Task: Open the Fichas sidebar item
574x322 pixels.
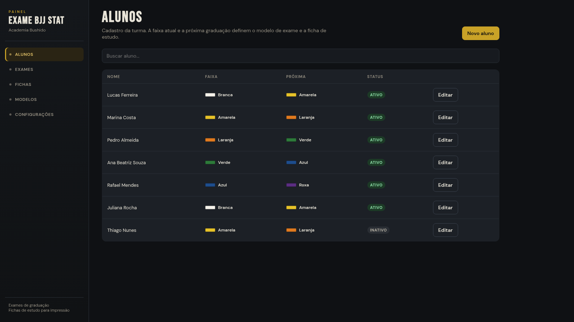Action: point(44,84)
